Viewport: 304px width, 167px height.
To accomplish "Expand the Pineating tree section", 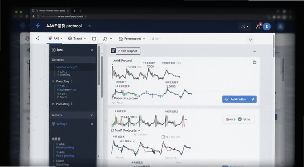I will [53, 104].
